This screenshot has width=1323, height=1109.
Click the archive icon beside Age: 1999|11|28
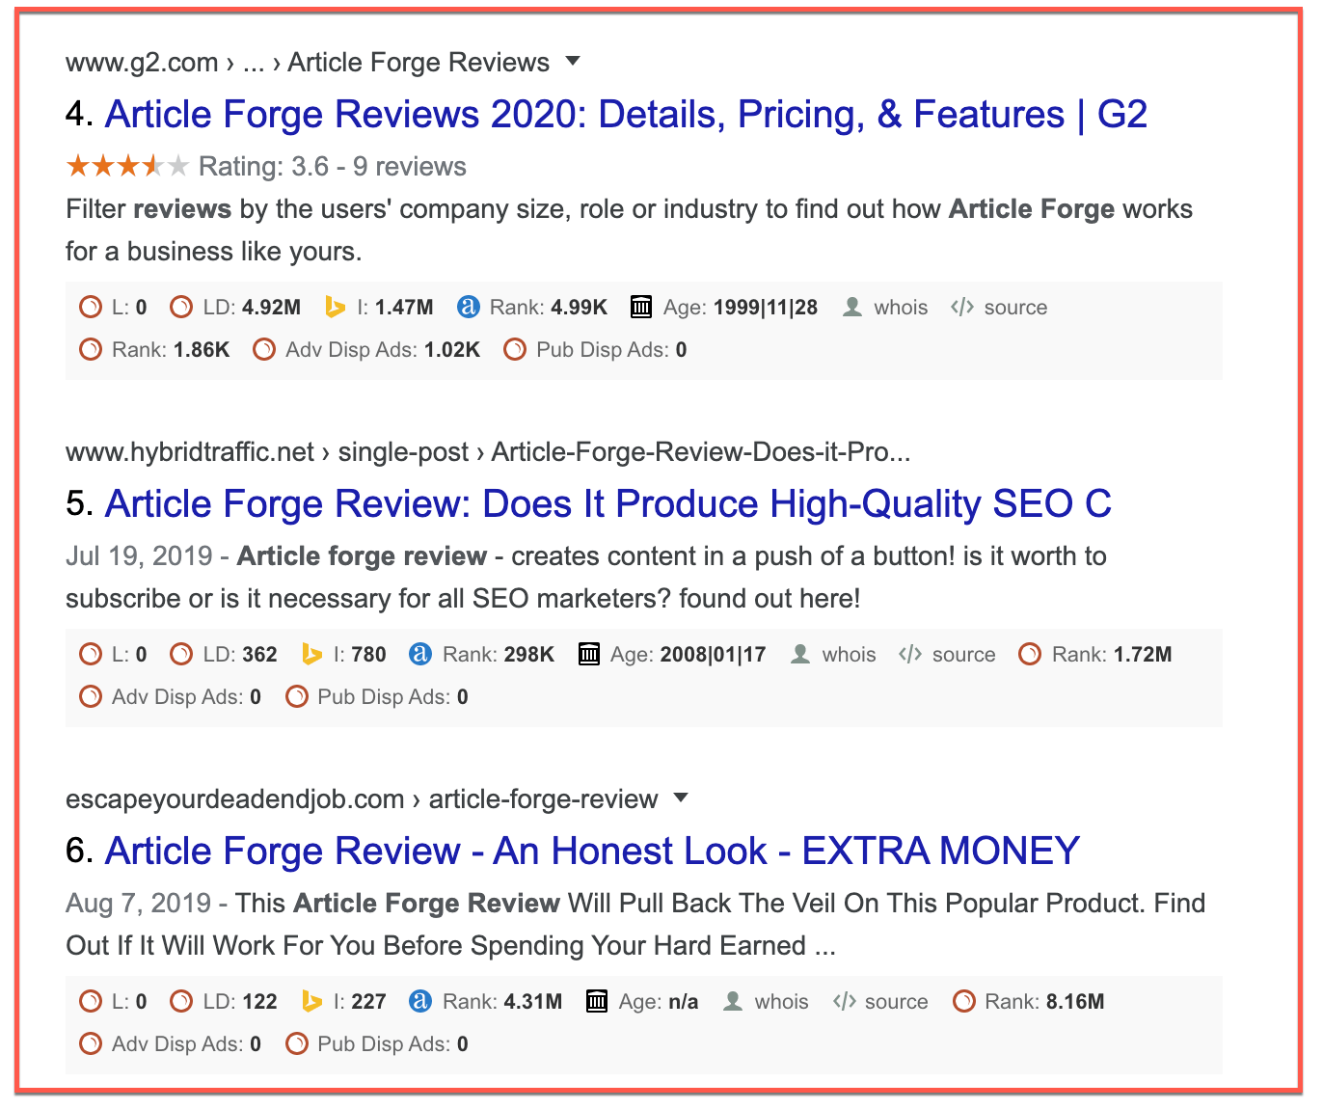(641, 308)
